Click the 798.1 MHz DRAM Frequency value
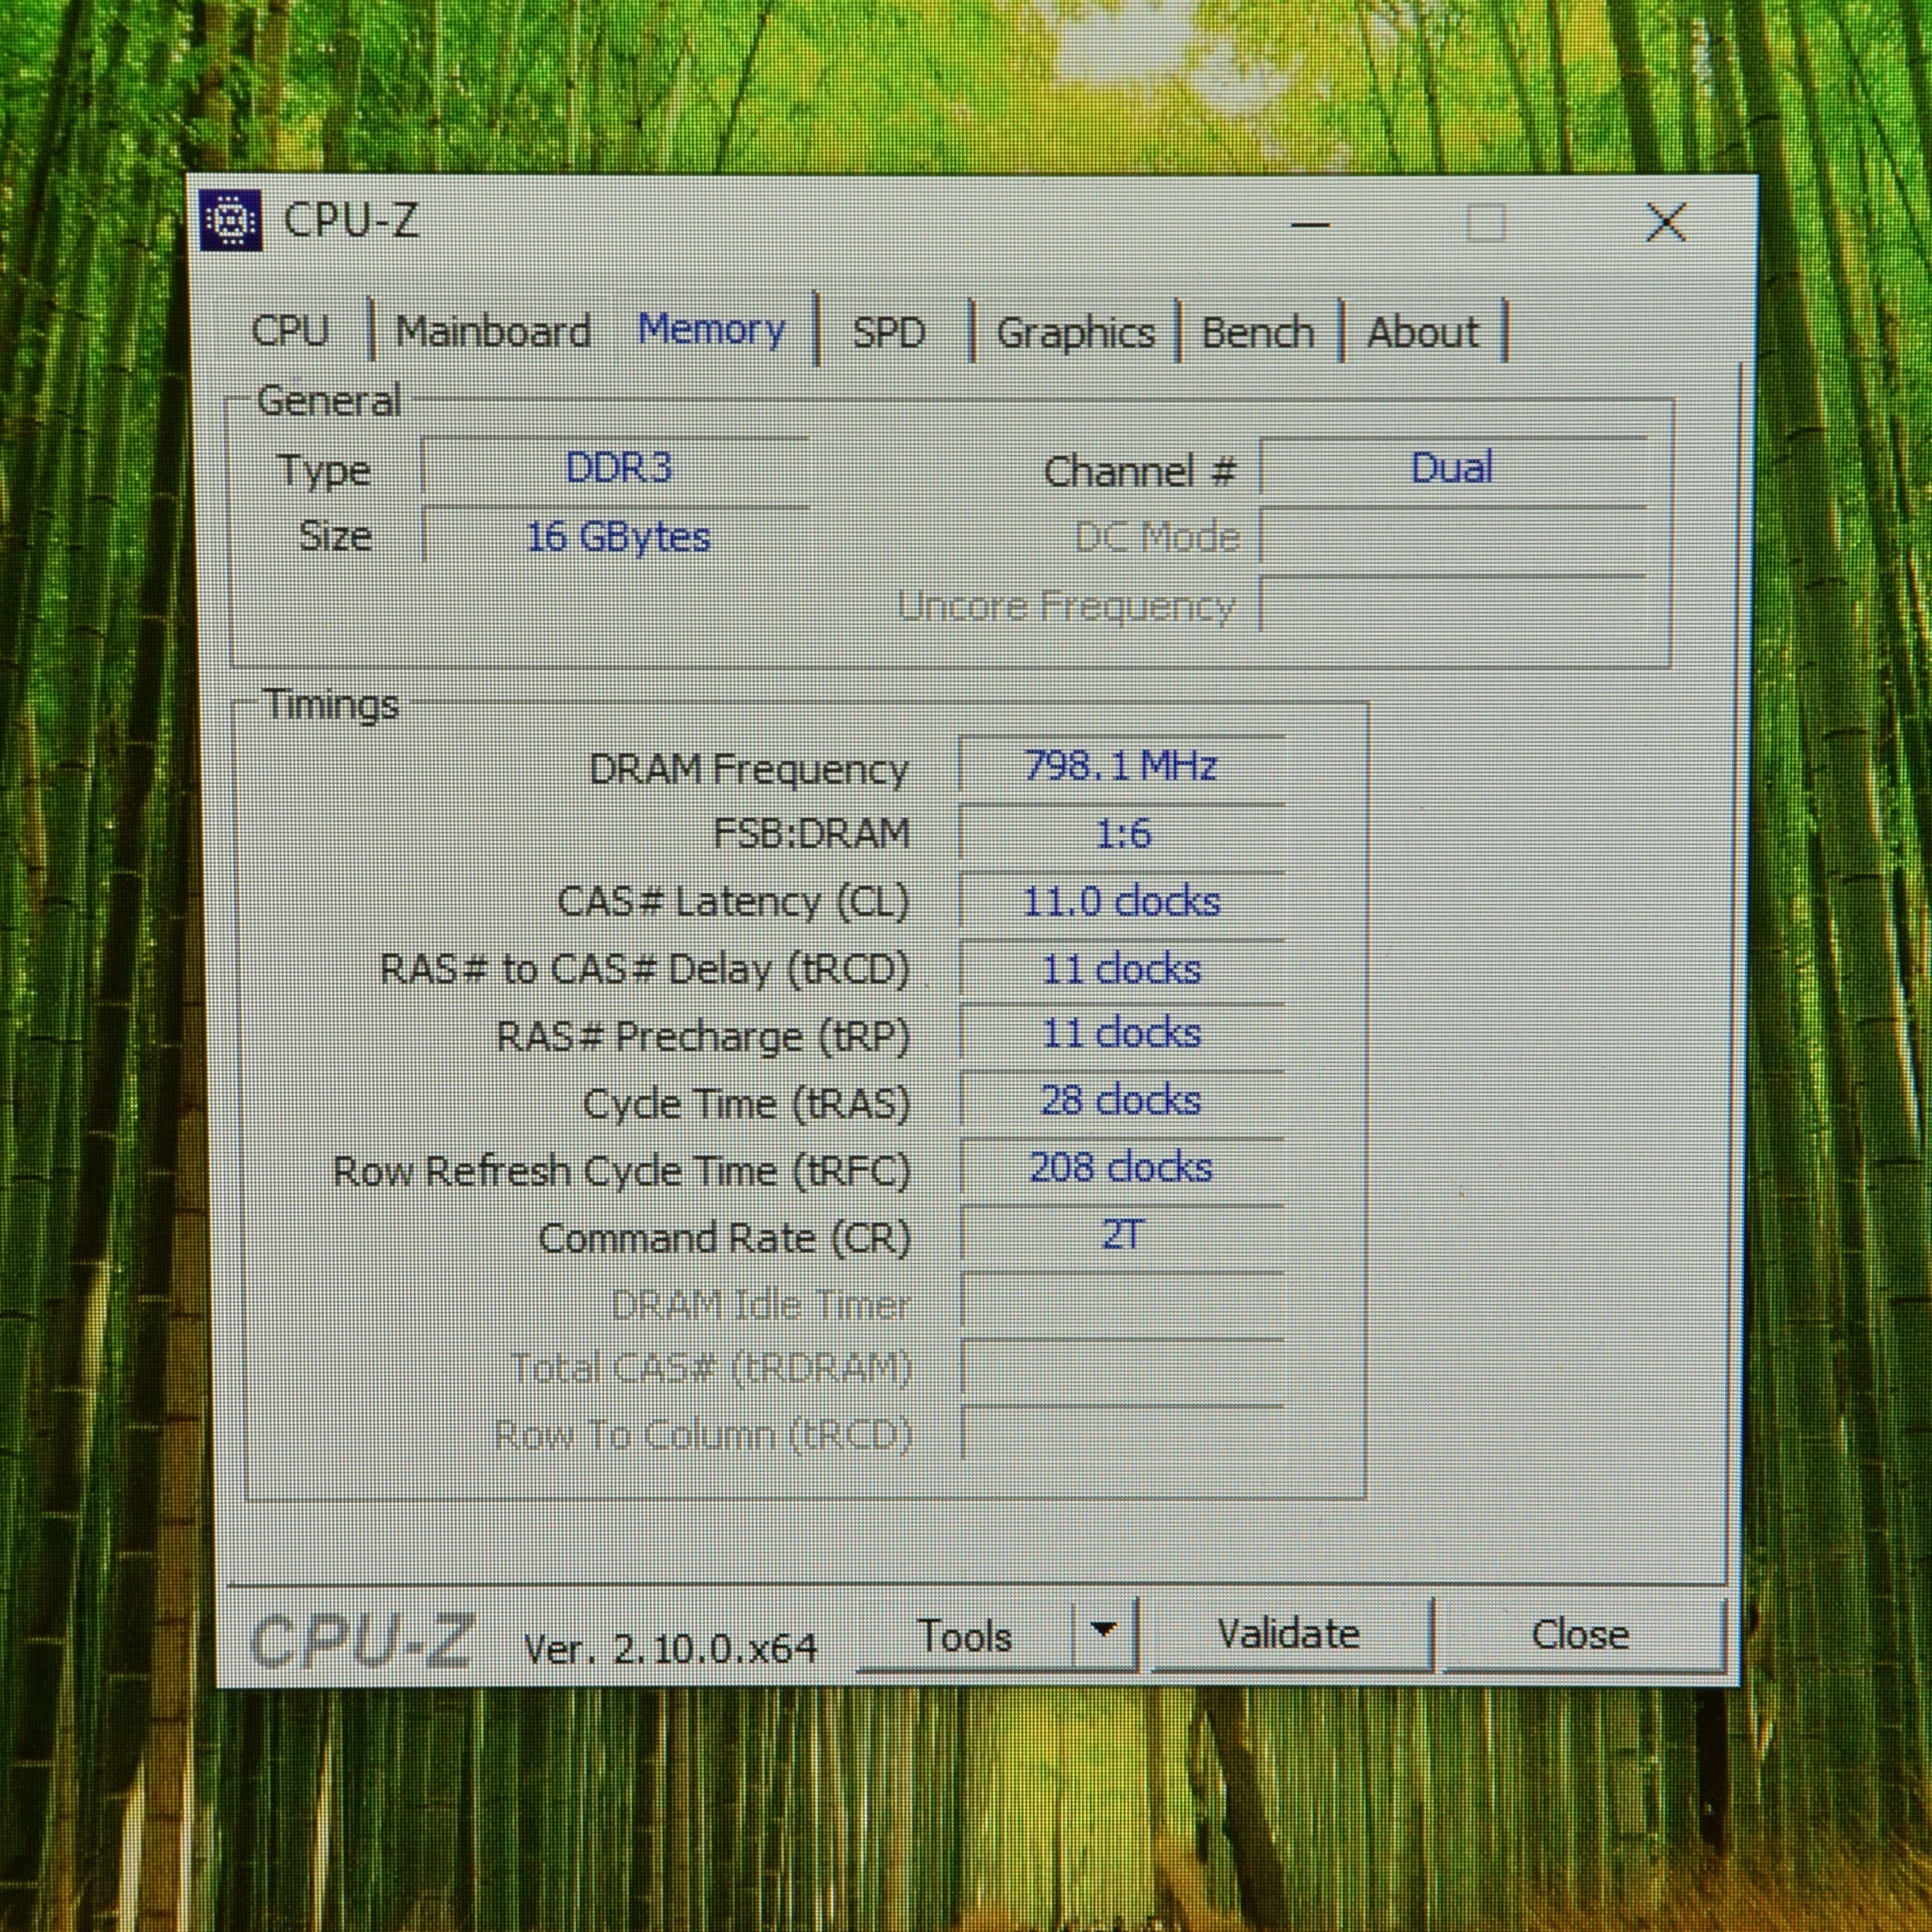The height and width of the screenshot is (1932, 1932). coord(1121,767)
